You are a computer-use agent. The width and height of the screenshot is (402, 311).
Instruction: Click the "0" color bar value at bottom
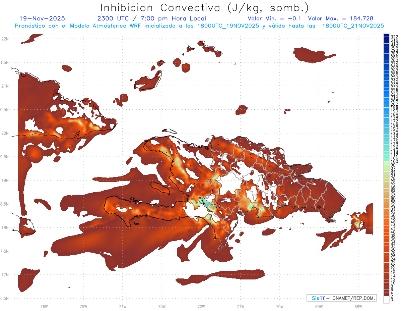tap(392, 300)
